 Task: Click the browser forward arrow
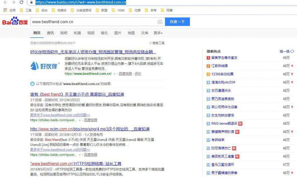(x=13, y=2)
